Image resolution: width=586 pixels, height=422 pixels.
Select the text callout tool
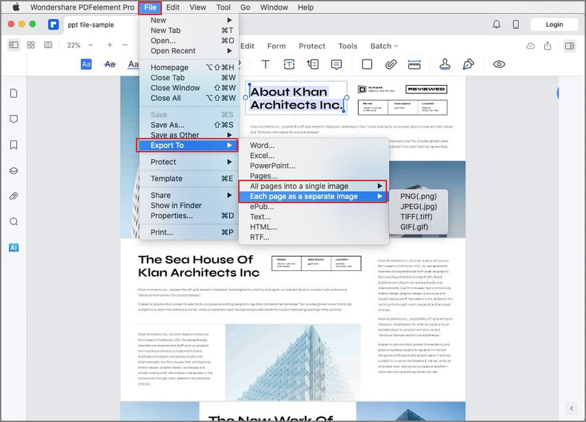[313, 65]
